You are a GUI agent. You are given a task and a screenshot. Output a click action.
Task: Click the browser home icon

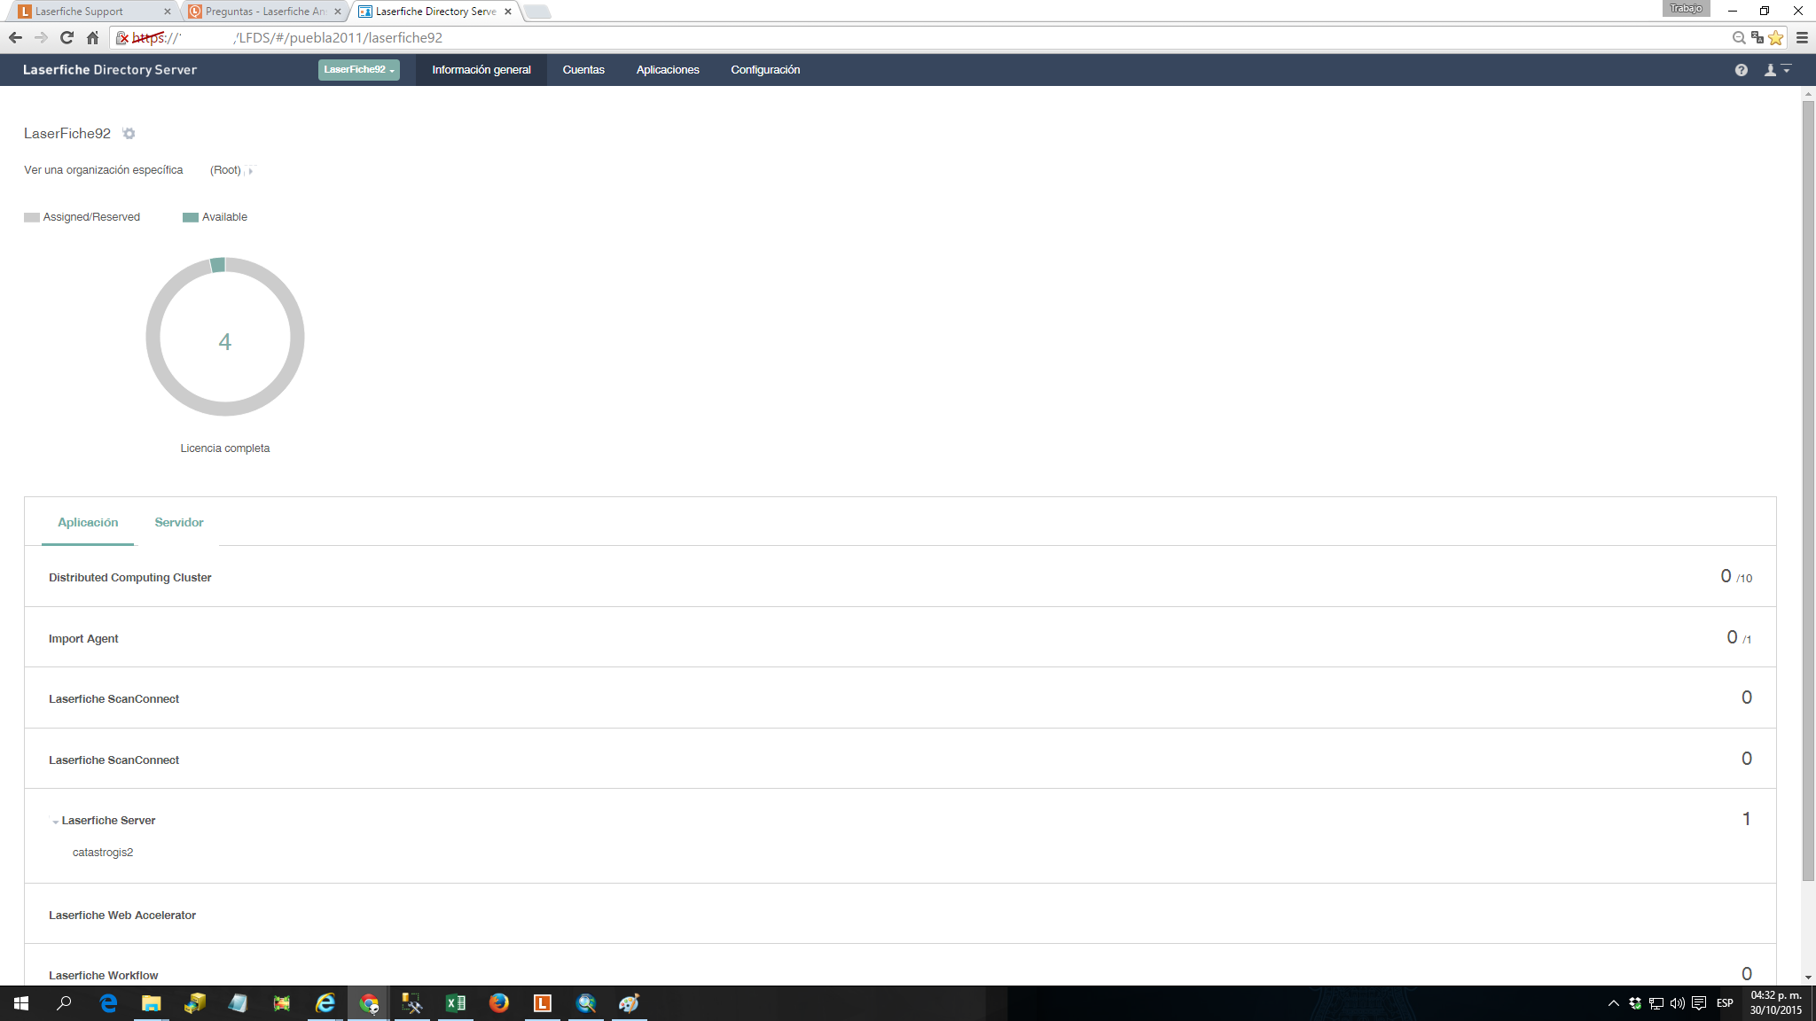click(92, 37)
